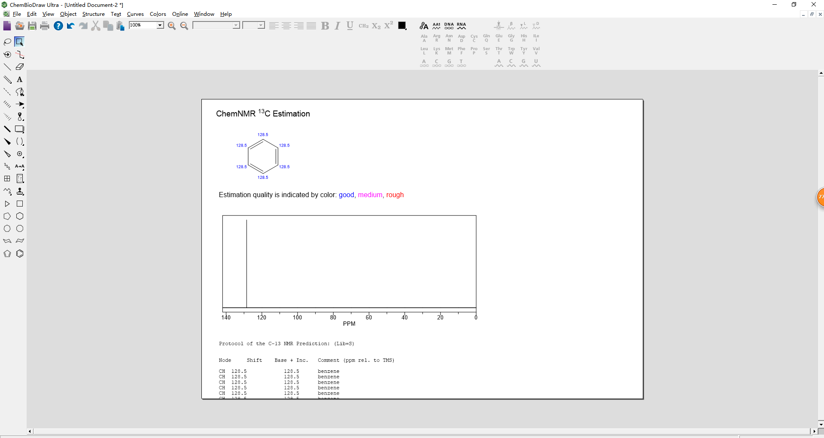Click the Save document icon
Image resolution: width=824 pixels, height=438 pixels.
(x=32, y=26)
